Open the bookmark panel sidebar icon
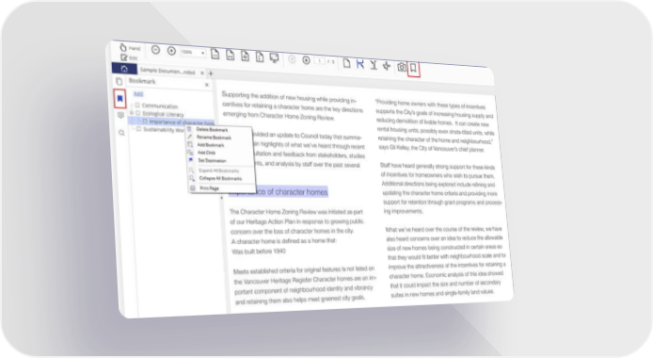Screen dimensions: 653x358 [119, 99]
